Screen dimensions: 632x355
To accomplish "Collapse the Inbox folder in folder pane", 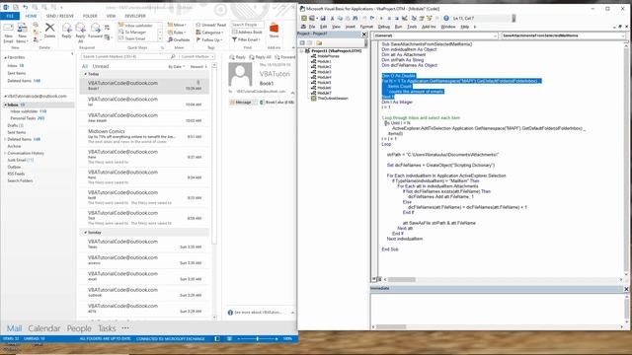I will 6,105.
